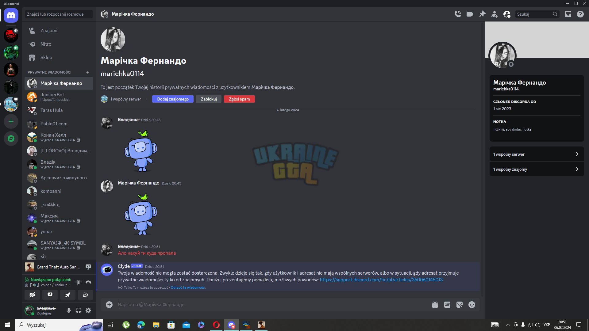The width and height of the screenshot is (589, 331).
Task: Add friends to DM icon in header
Action: point(495,14)
